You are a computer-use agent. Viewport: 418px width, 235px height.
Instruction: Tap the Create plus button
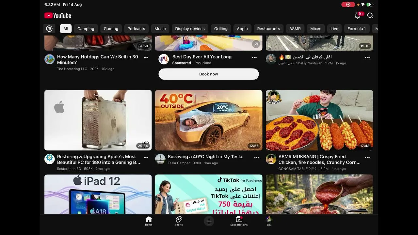pos(209,221)
